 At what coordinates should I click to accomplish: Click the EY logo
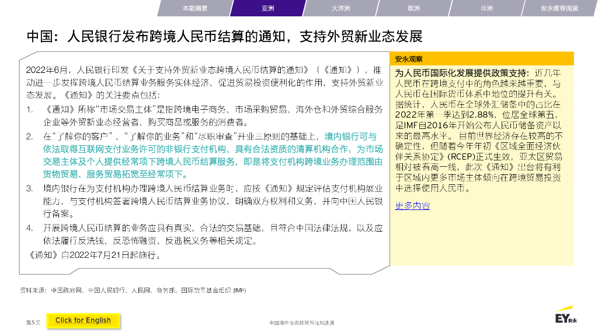click(x=565, y=315)
